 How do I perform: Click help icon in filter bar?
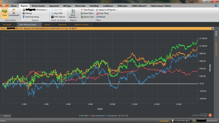tap(212, 28)
